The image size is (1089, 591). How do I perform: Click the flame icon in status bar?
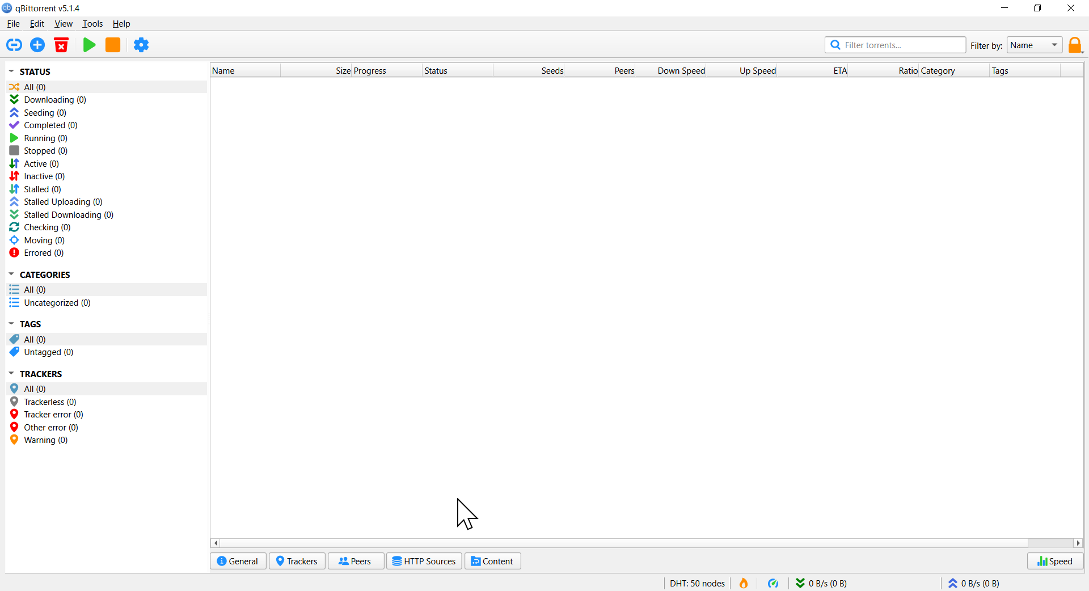point(743,583)
